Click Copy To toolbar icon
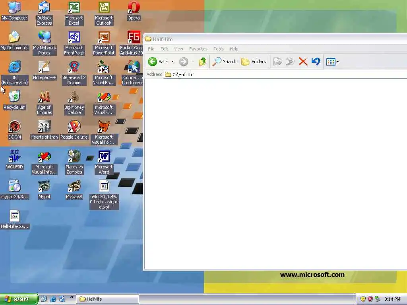 (x=290, y=62)
